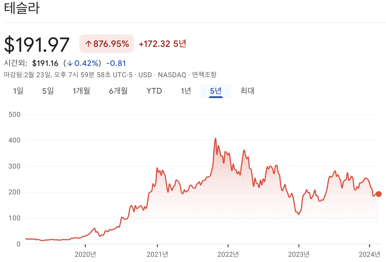
Task: Switch to the 1일 chart view
Action: [19, 91]
